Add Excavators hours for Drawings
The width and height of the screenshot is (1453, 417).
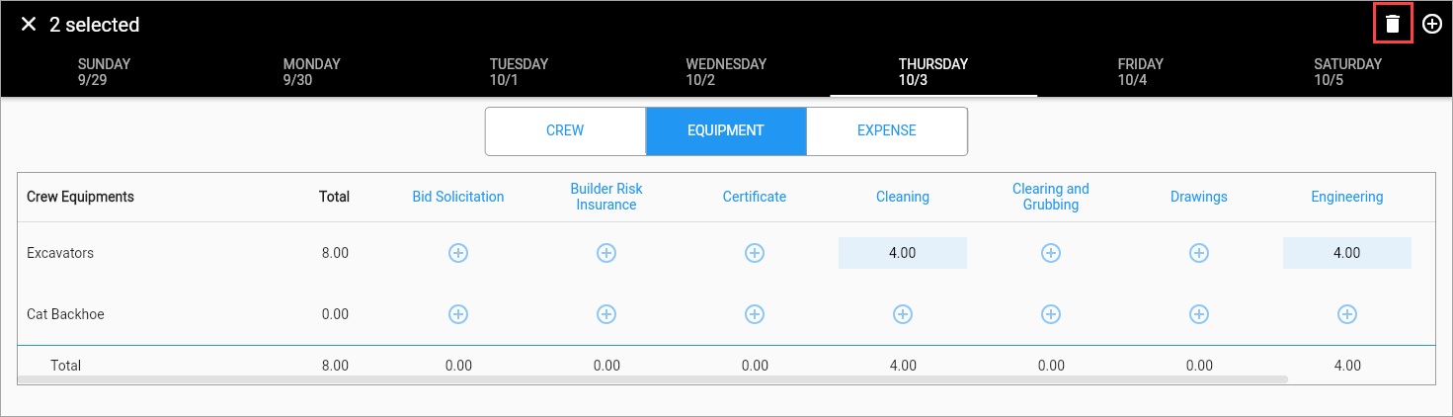pos(1199,253)
